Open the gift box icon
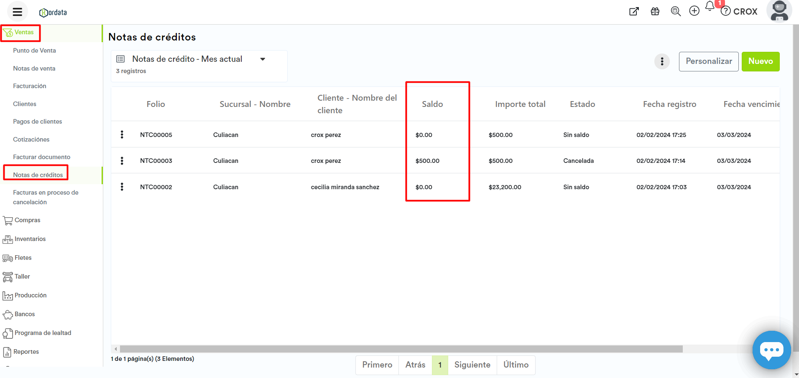This screenshot has height=378, width=799. pos(655,11)
